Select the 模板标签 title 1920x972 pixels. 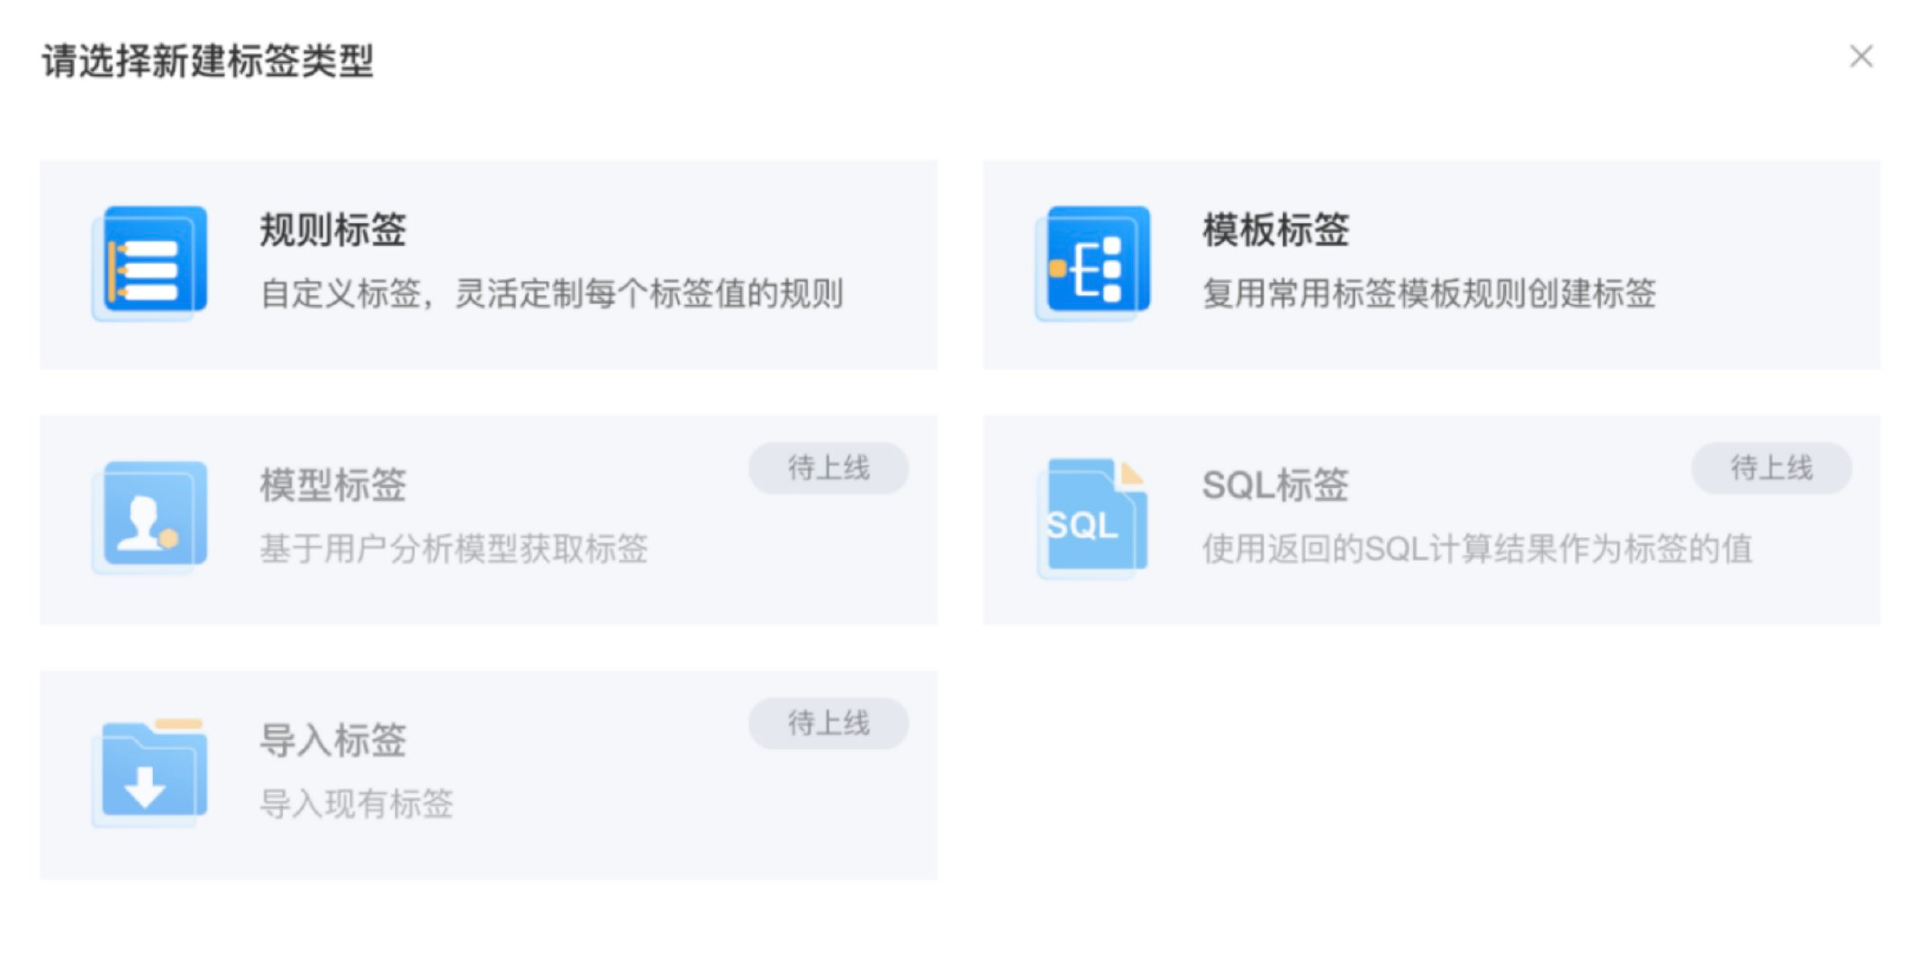(x=1276, y=230)
